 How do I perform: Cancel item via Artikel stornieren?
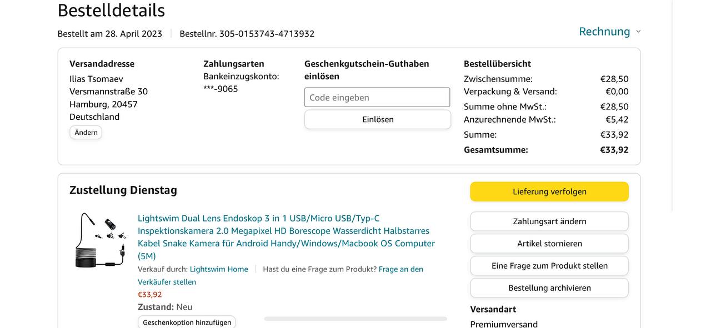tap(549, 244)
